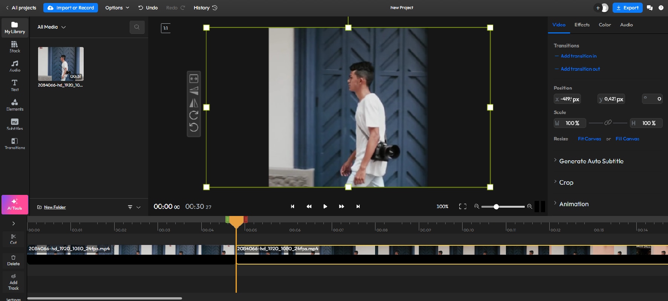The image size is (668, 301).
Task: Undo the last action
Action: [148, 8]
